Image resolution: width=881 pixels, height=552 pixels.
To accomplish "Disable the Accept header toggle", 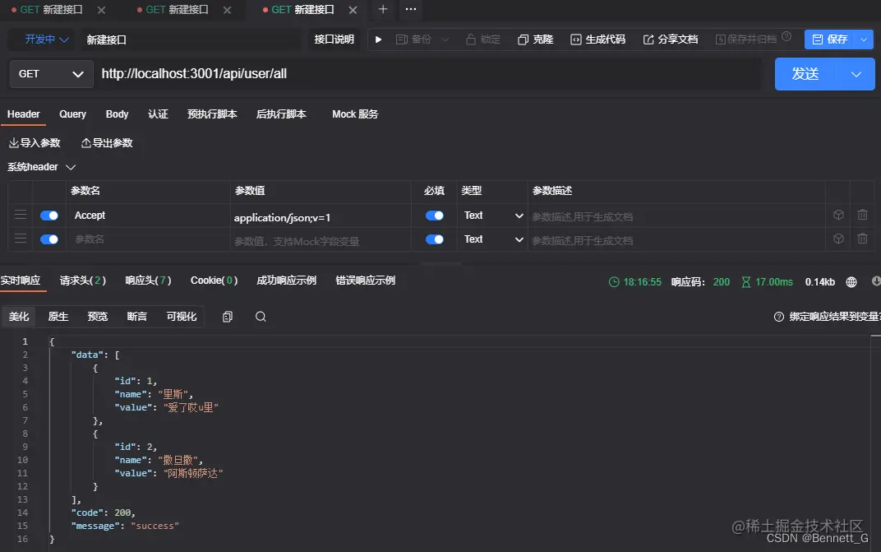I will point(48,215).
